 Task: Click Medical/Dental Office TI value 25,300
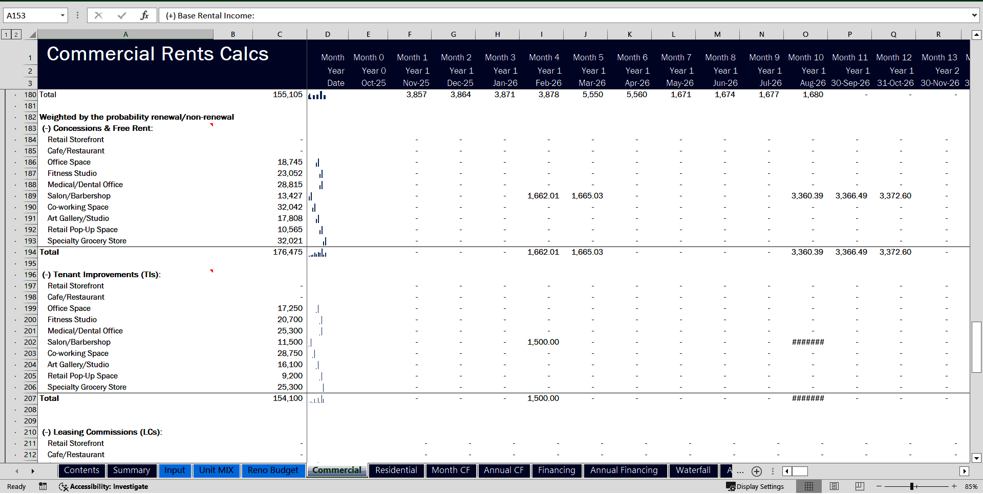(x=280, y=331)
